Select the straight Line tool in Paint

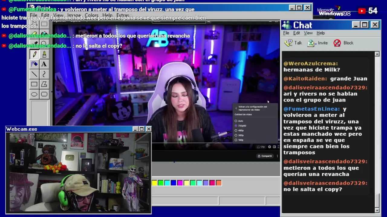click(34, 74)
